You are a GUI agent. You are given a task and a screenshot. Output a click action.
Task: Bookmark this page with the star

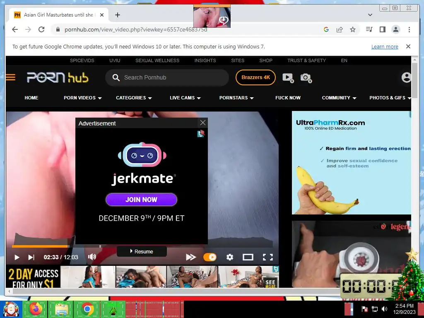pyautogui.click(x=353, y=29)
